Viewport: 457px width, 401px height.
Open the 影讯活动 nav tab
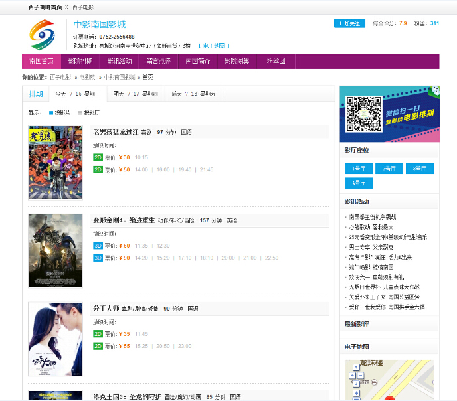click(x=120, y=62)
